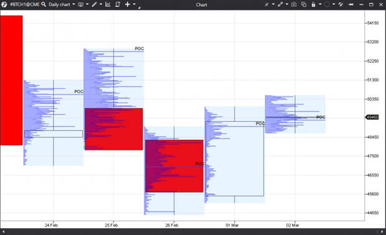Click the 54150 price axis label

(373, 23)
